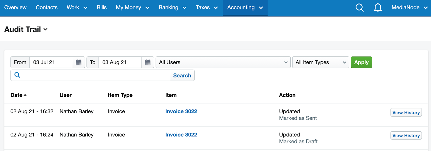Image resolution: width=431 pixels, height=151 pixels.
Task: Focus the To date field 03 Aug 21
Action: click(x=120, y=62)
